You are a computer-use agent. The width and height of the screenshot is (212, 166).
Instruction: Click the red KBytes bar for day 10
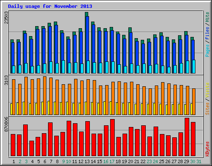[x=69, y=139]
